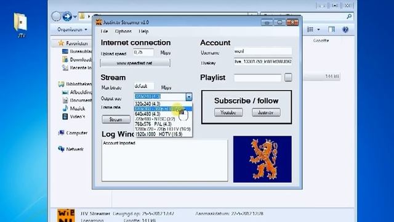Open the Explorer navigation history dropdown arrow
This screenshot has width=394, height=222.
75,17
